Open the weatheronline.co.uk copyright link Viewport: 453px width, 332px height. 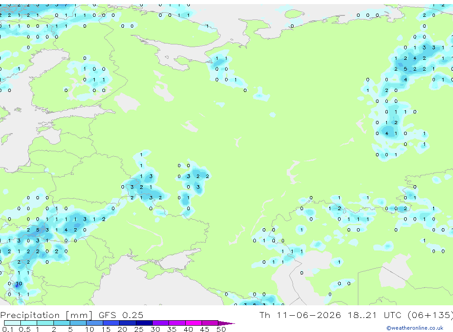click(x=415, y=328)
